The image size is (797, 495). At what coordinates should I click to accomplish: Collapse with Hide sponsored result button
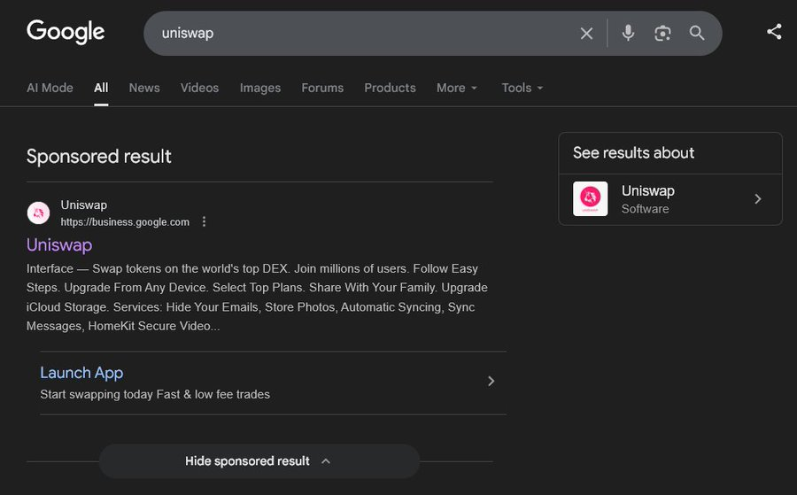259,461
